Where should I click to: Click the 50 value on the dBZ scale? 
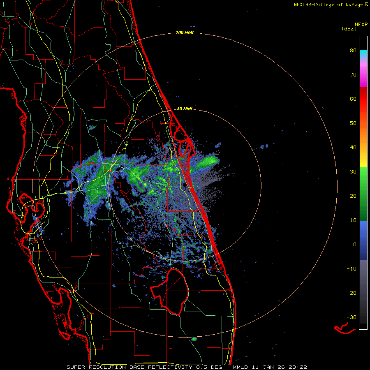[x=353, y=123]
